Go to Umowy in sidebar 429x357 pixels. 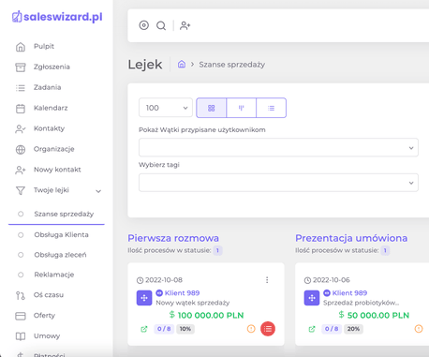coord(47,336)
